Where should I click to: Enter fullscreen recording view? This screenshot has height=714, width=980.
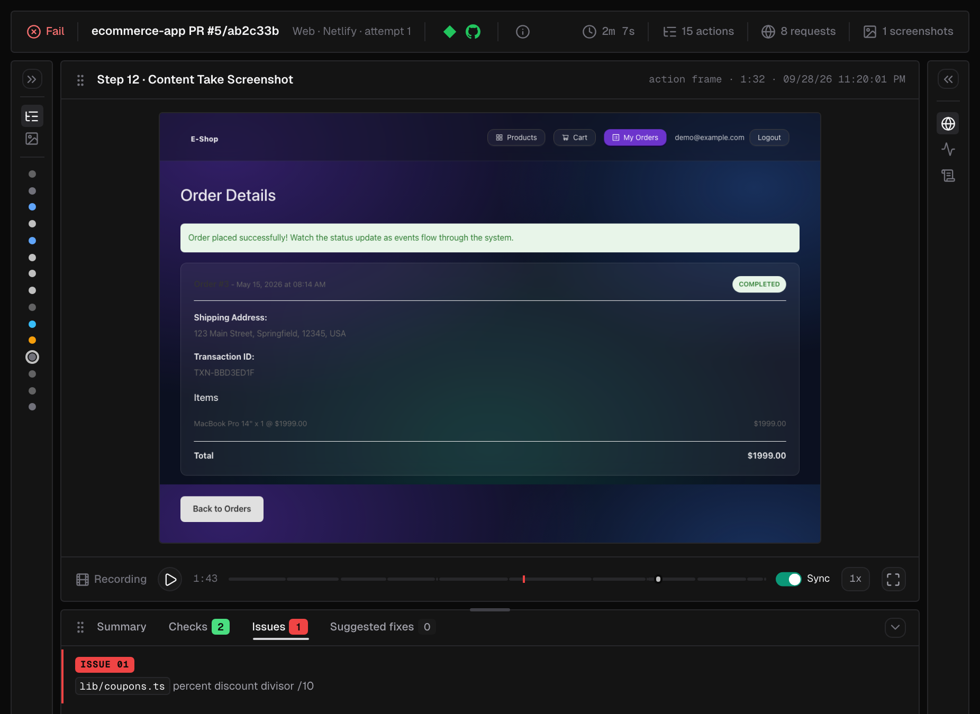click(893, 579)
